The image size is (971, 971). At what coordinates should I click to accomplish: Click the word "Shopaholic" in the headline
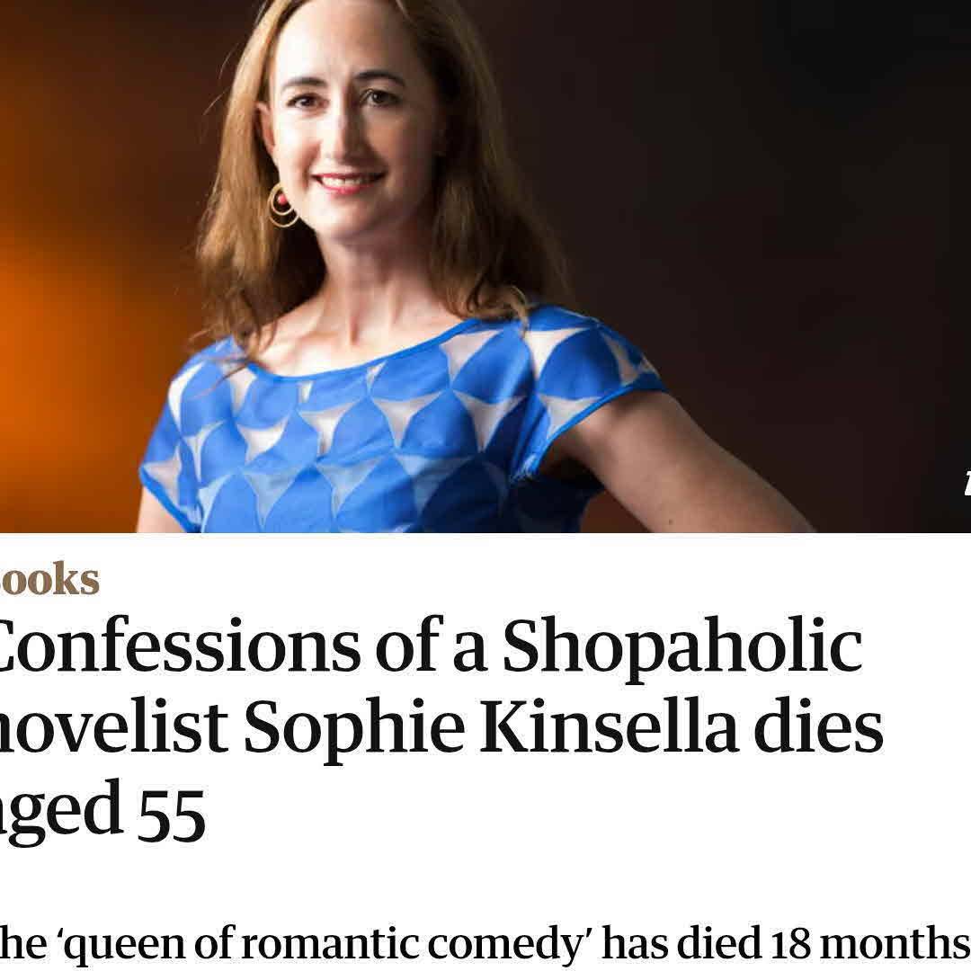(681, 648)
